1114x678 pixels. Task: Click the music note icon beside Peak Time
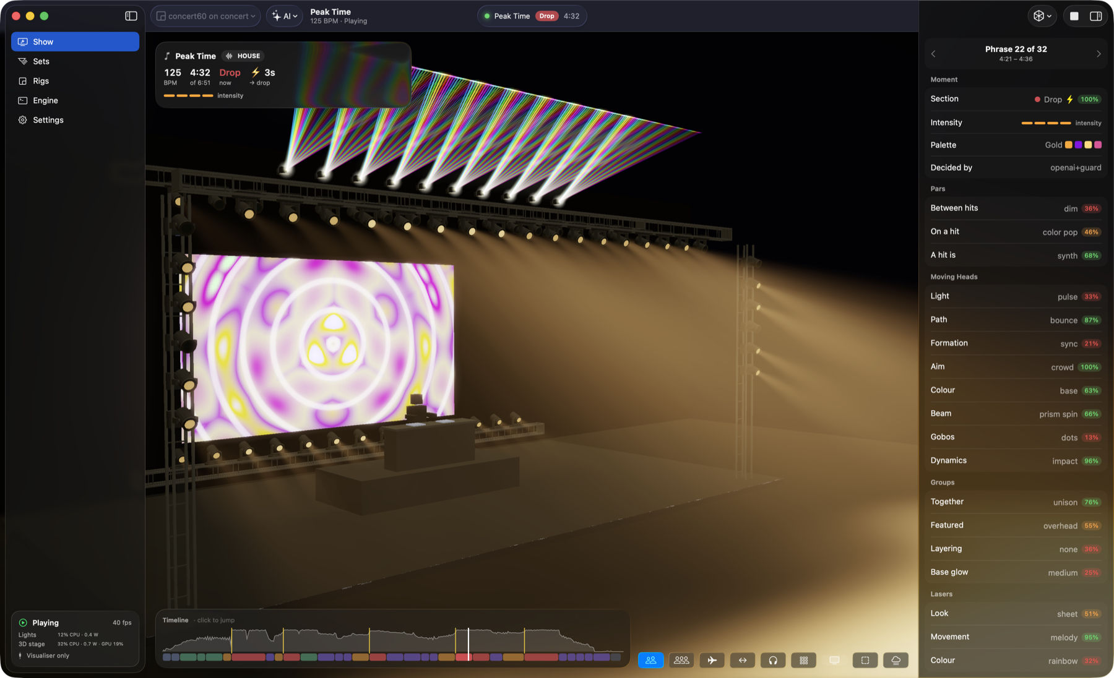167,56
